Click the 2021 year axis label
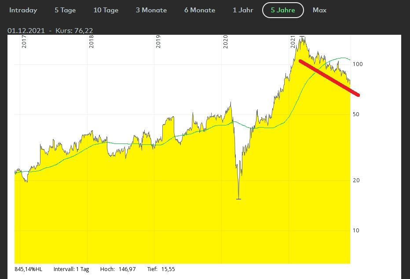410x279 pixels. [293, 42]
